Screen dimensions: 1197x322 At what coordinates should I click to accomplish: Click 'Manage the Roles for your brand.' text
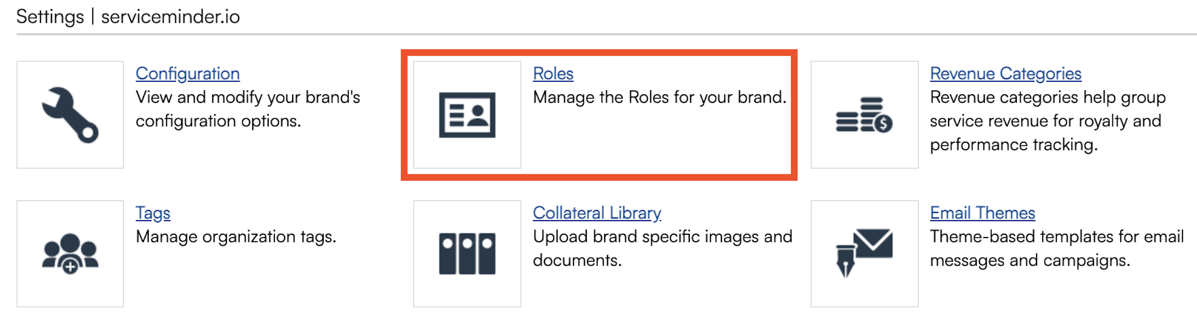click(x=659, y=98)
